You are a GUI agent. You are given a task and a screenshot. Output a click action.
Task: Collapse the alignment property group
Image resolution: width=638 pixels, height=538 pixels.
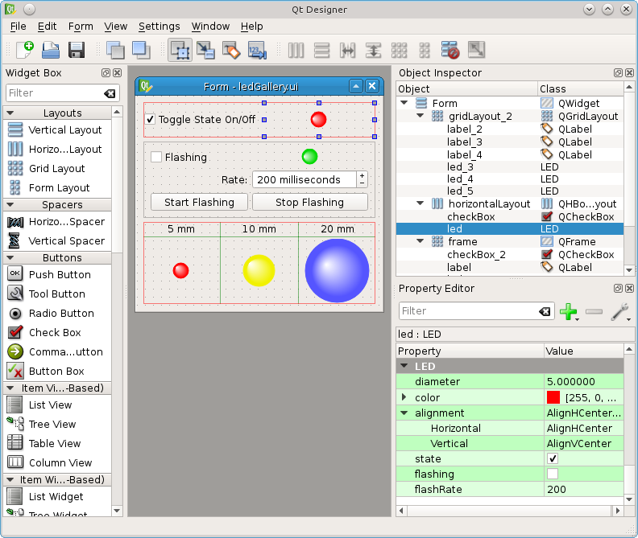[404, 413]
